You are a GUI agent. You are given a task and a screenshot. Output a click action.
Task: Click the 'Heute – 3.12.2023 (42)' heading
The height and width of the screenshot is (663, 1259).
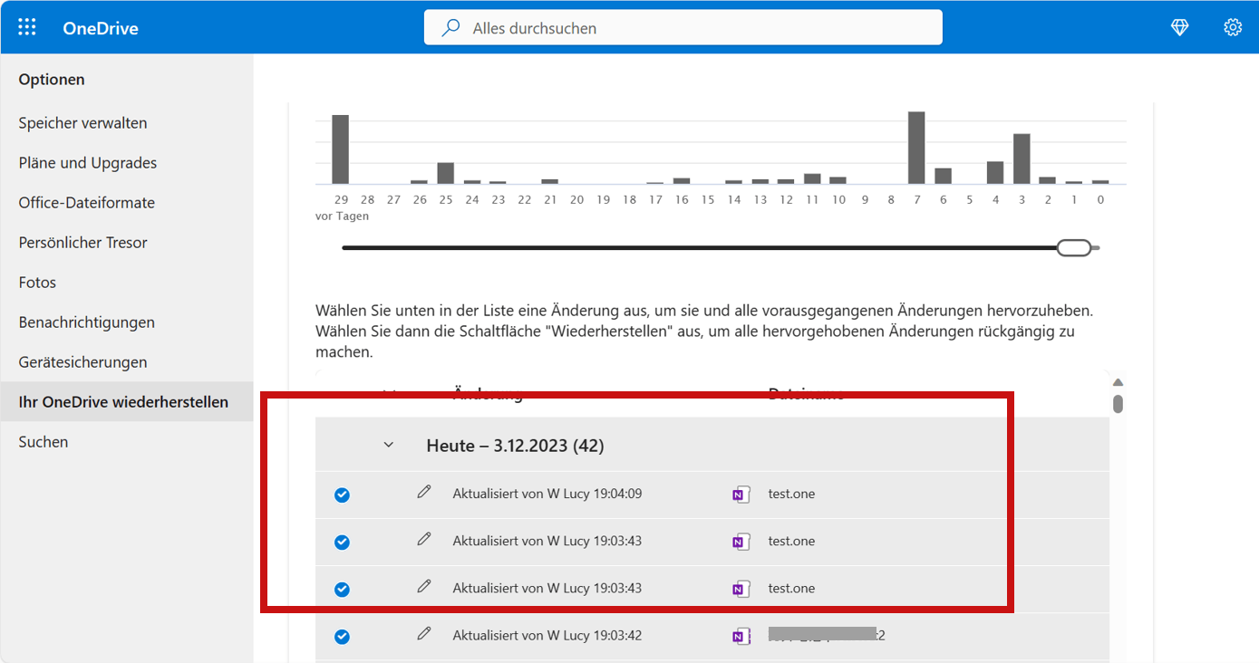515,446
